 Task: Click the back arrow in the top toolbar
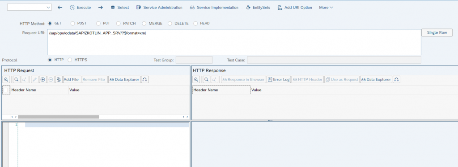pyautogui.click(x=60, y=7)
